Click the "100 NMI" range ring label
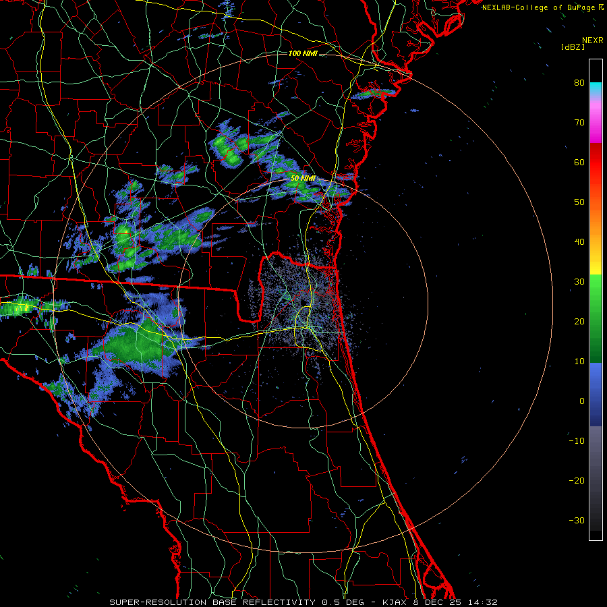 tap(303, 53)
